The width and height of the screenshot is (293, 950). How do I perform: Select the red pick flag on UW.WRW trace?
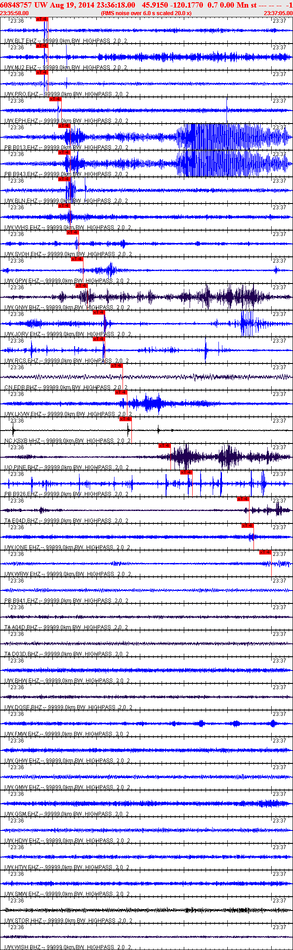(x=265, y=552)
